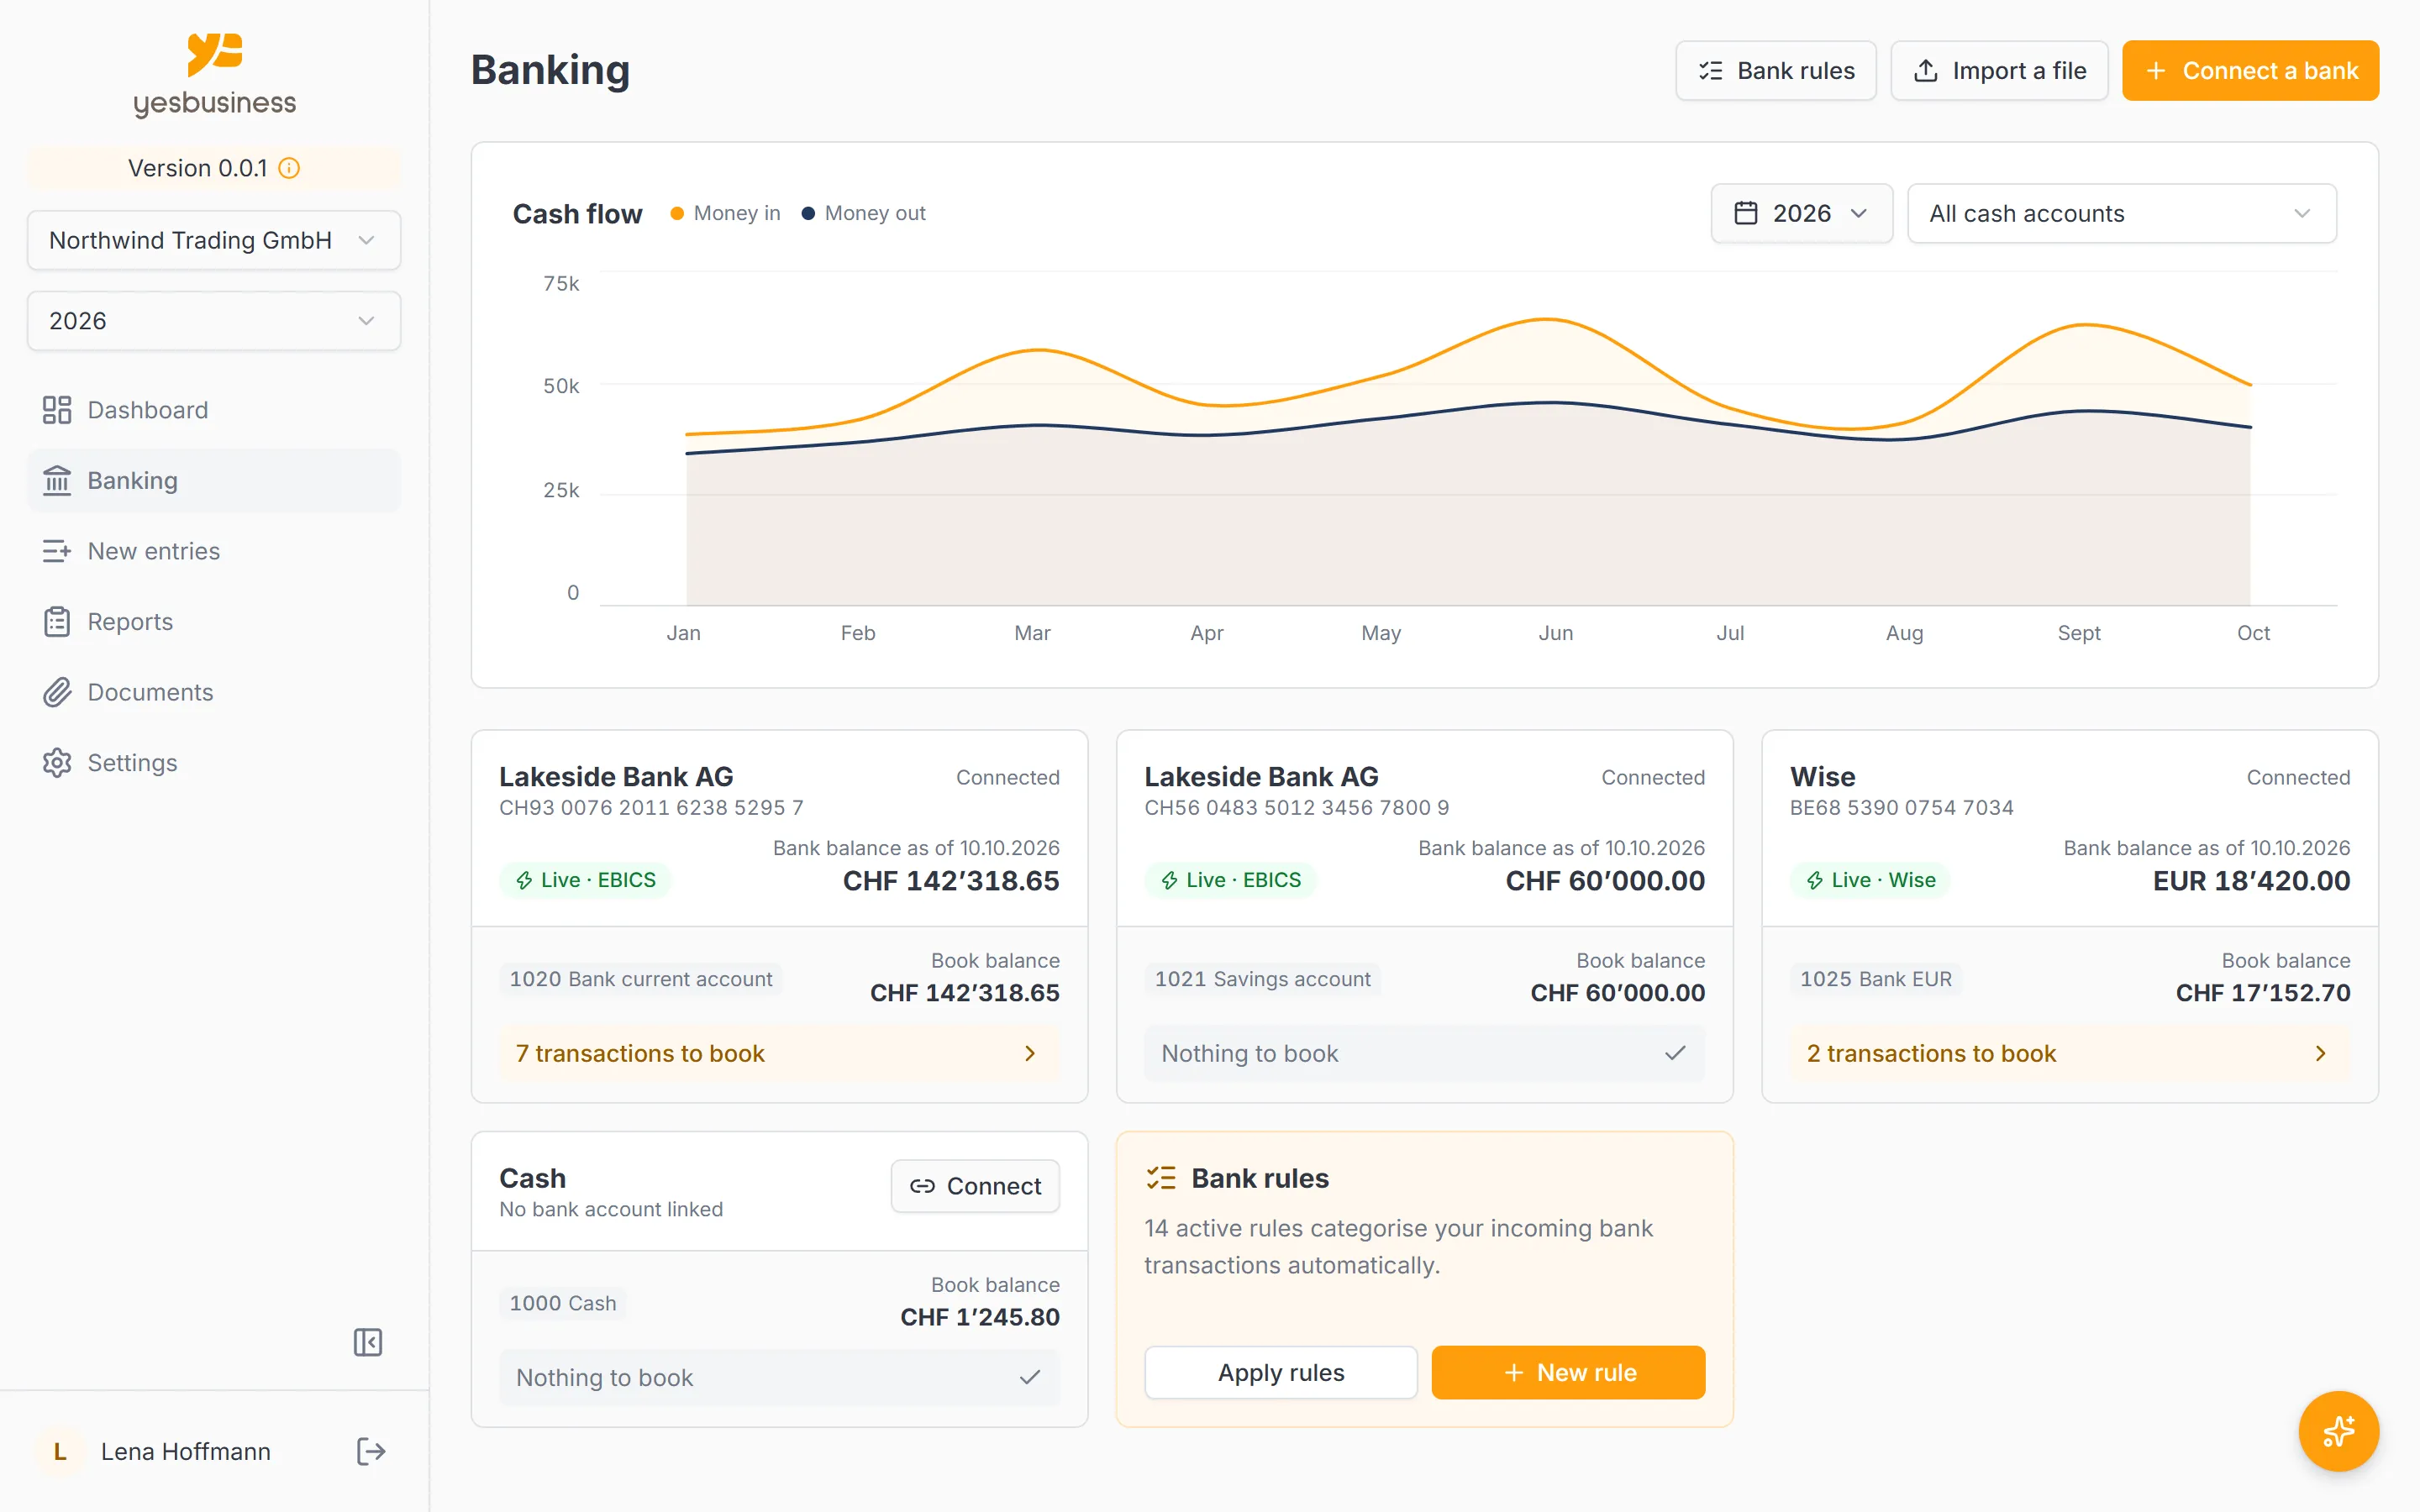Click the yesbusiness logo
The width and height of the screenshot is (2420, 1512).
pos(214,75)
